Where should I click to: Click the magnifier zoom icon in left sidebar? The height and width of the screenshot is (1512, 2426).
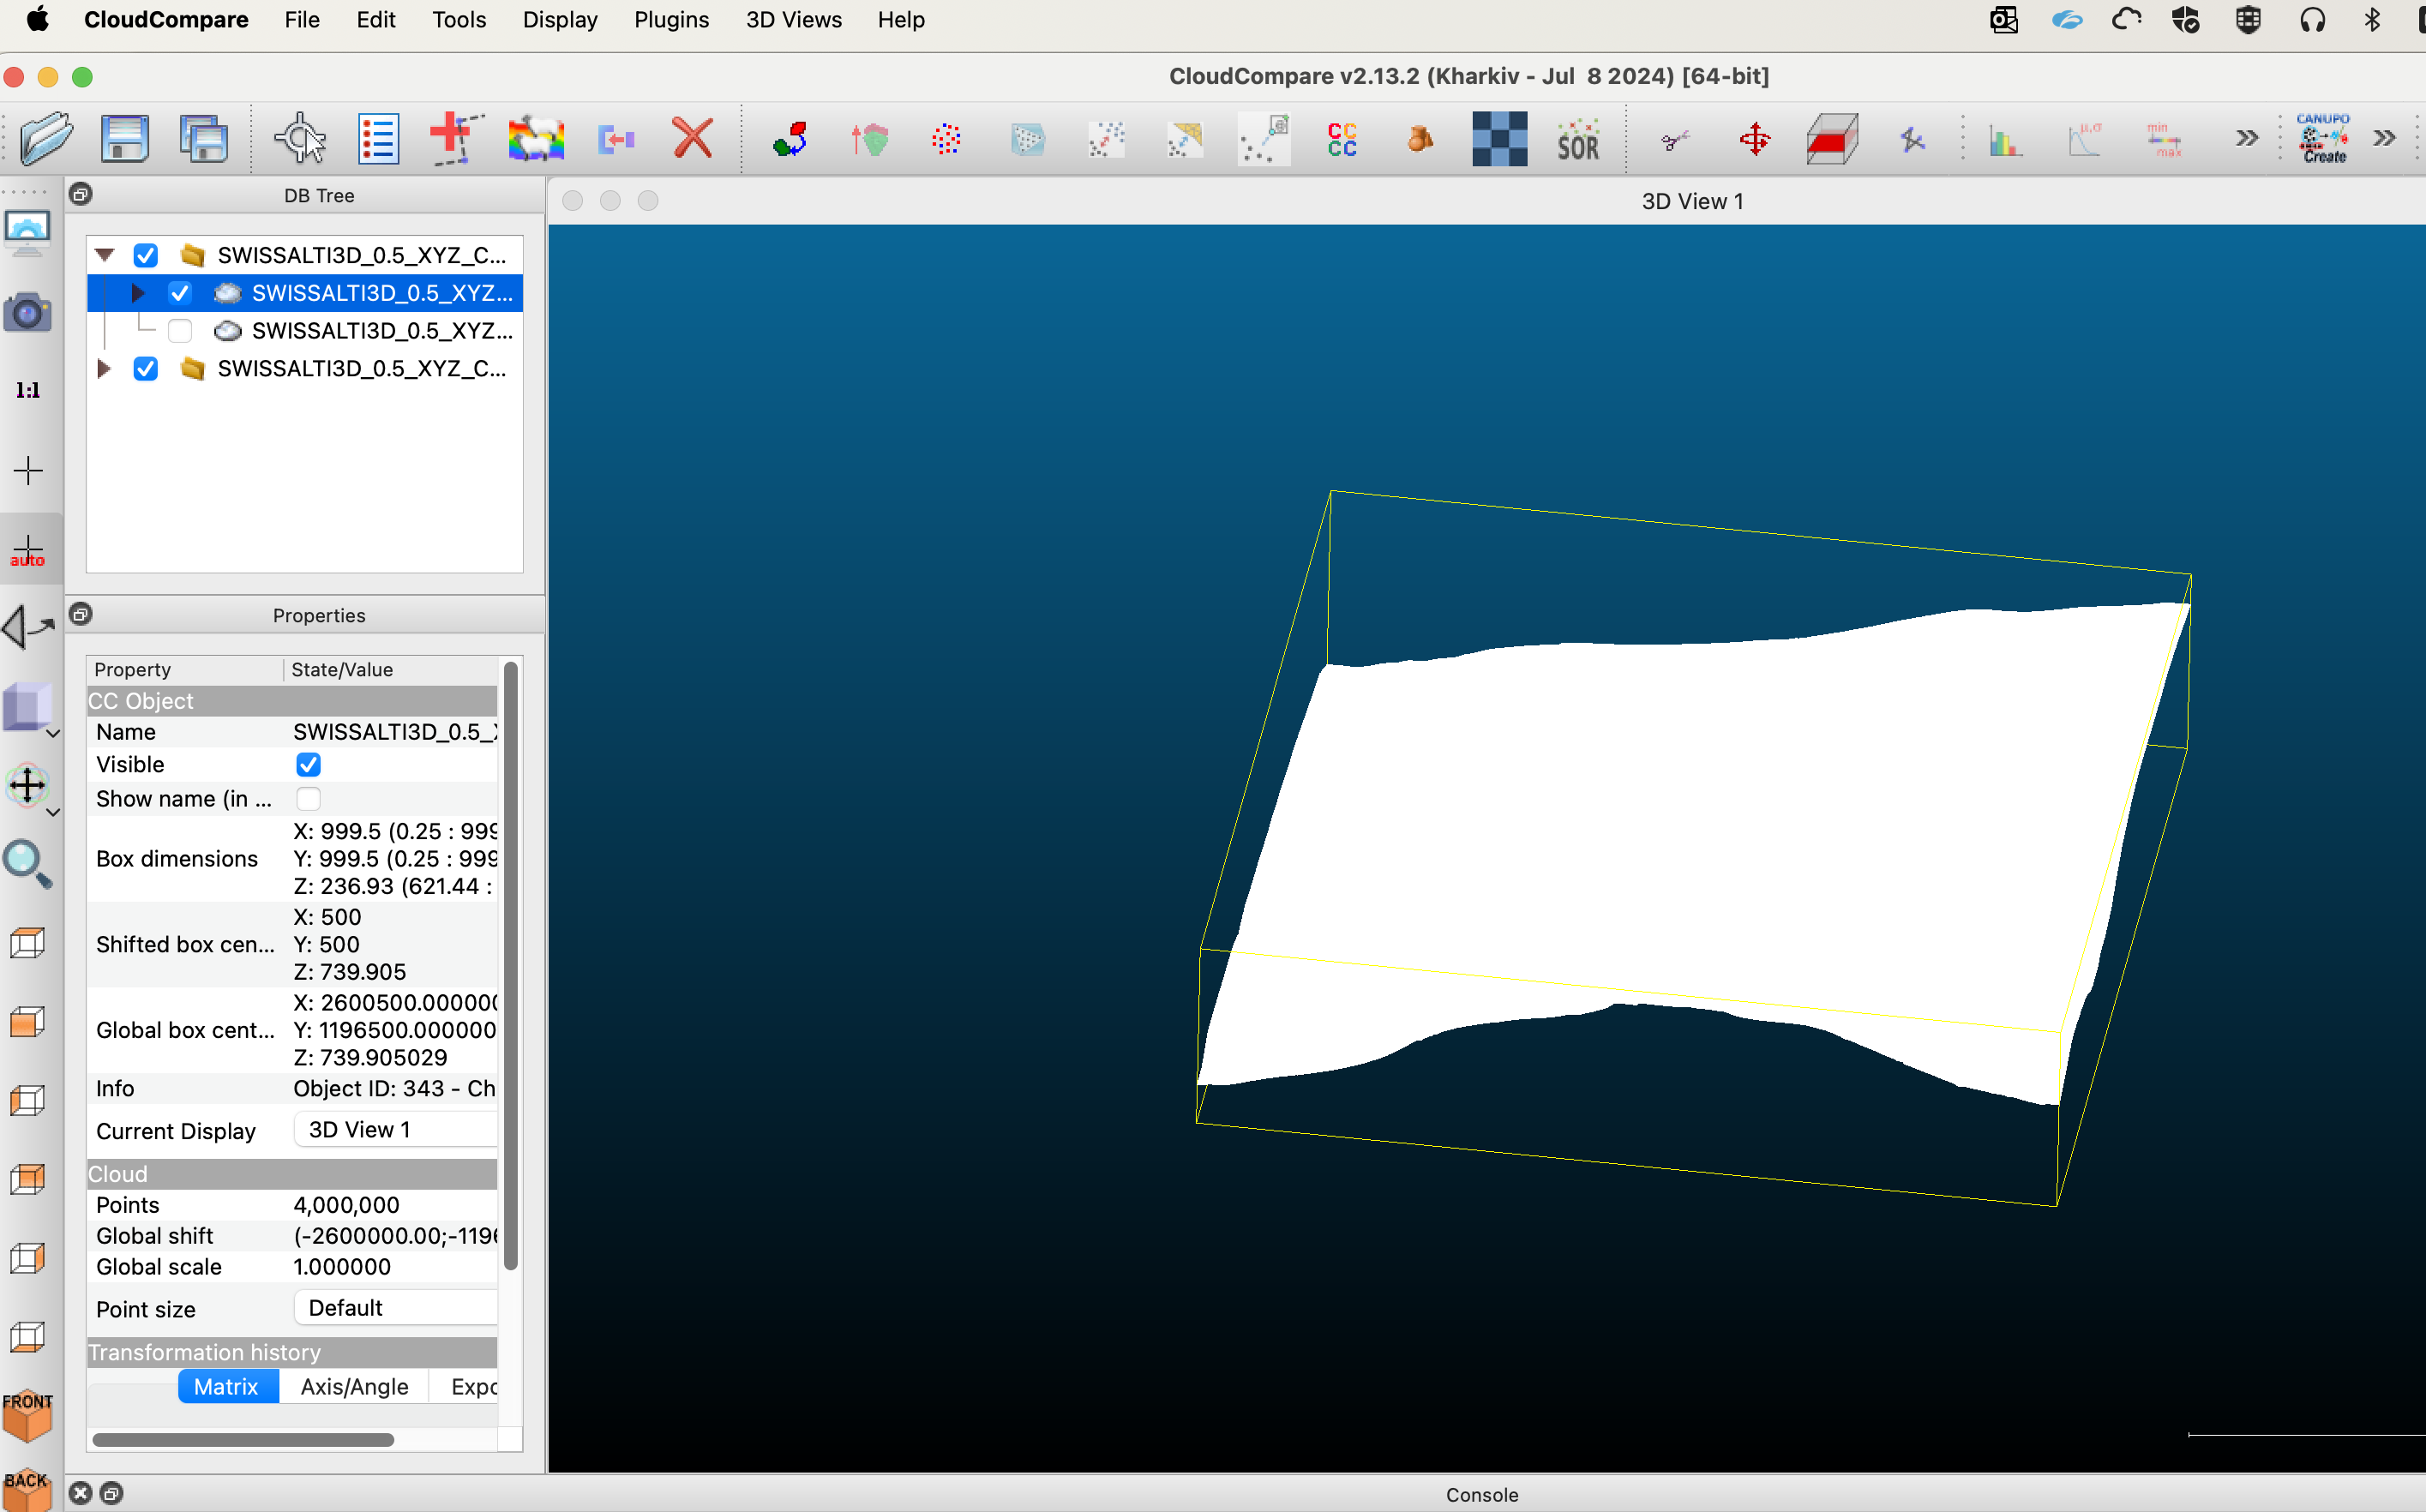[27, 865]
